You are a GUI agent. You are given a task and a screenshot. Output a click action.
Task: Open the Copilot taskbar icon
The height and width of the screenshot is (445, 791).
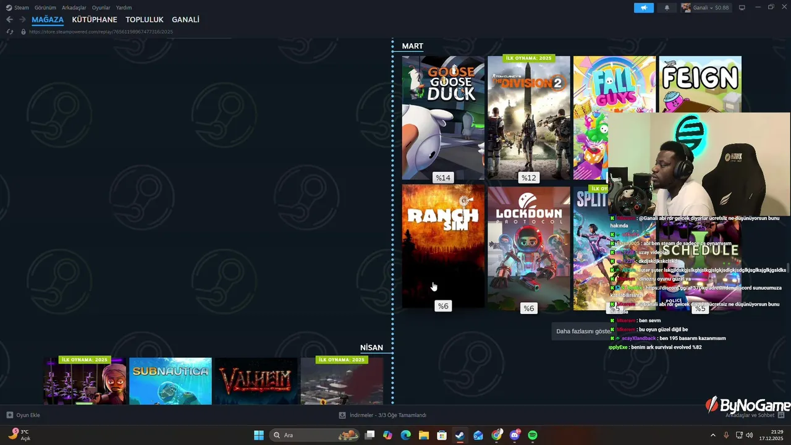click(x=387, y=435)
